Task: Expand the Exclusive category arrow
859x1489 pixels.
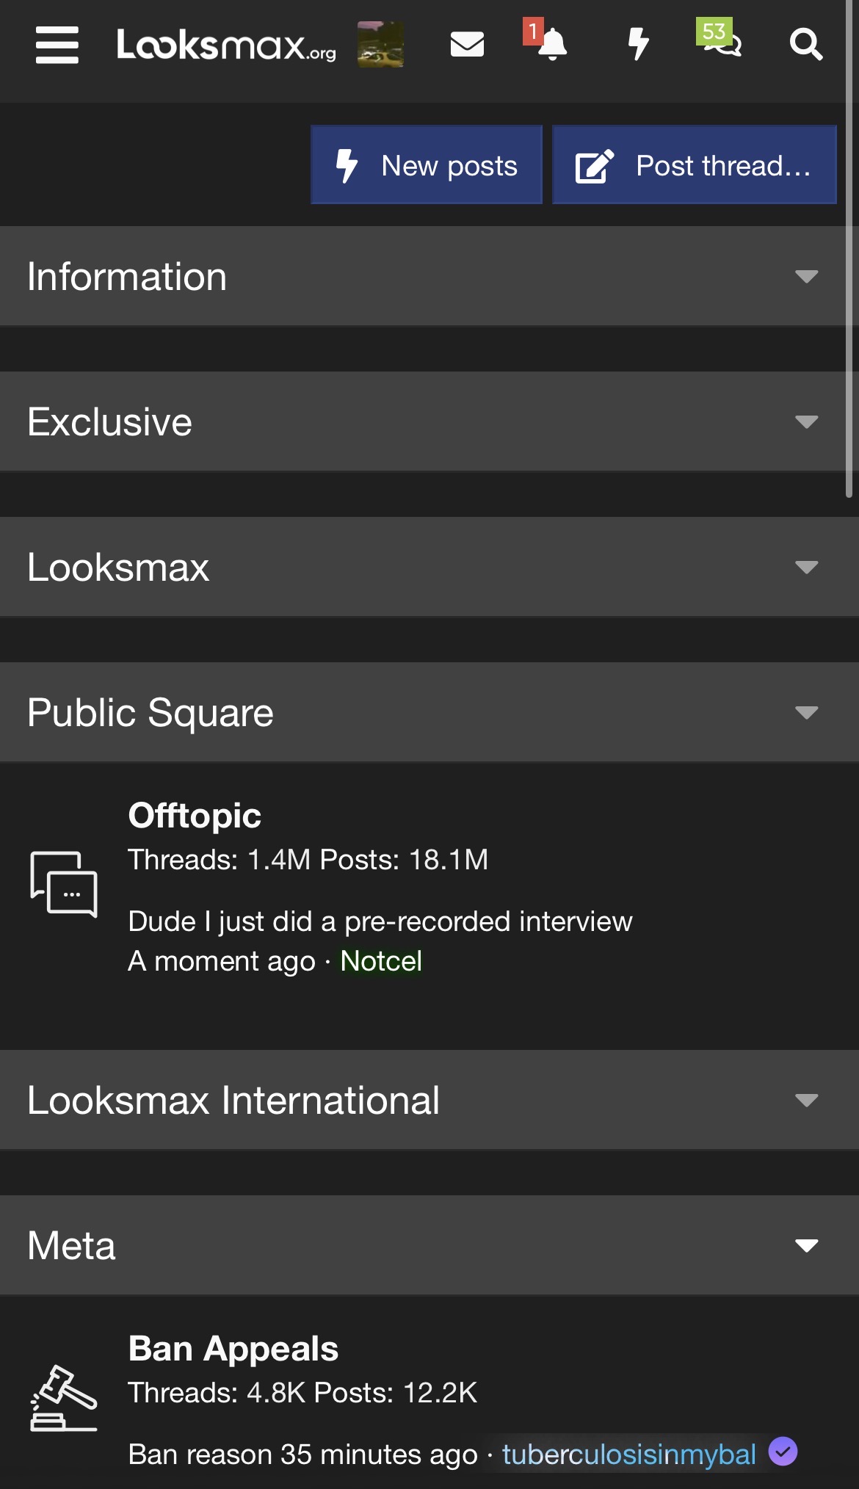Action: click(806, 422)
